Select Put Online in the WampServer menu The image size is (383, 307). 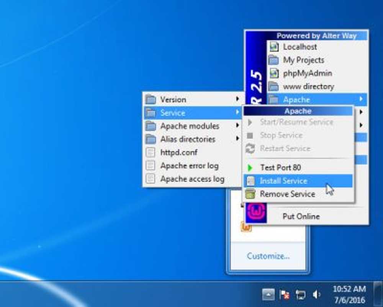click(301, 216)
